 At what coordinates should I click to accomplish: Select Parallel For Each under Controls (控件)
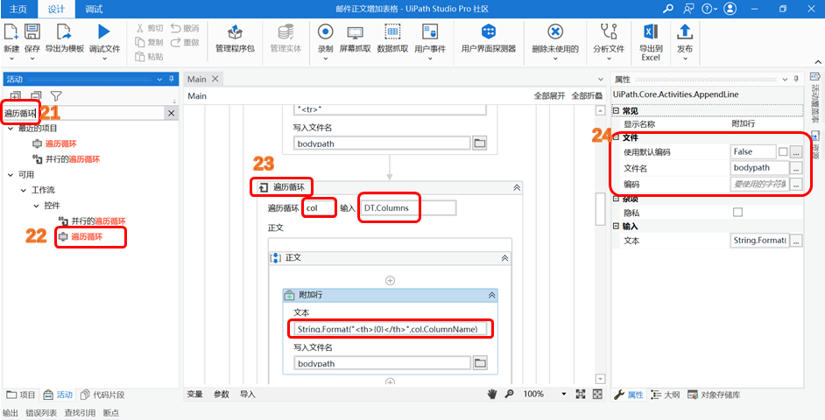[x=92, y=220]
